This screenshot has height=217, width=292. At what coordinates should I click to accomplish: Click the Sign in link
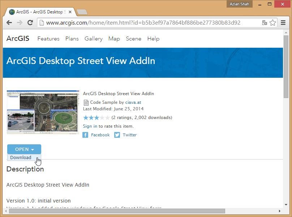[90, 126]
